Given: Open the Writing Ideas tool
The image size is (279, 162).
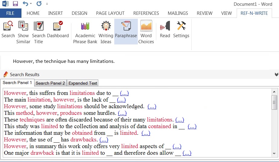Looking at the screenshot, I should 106,32.
